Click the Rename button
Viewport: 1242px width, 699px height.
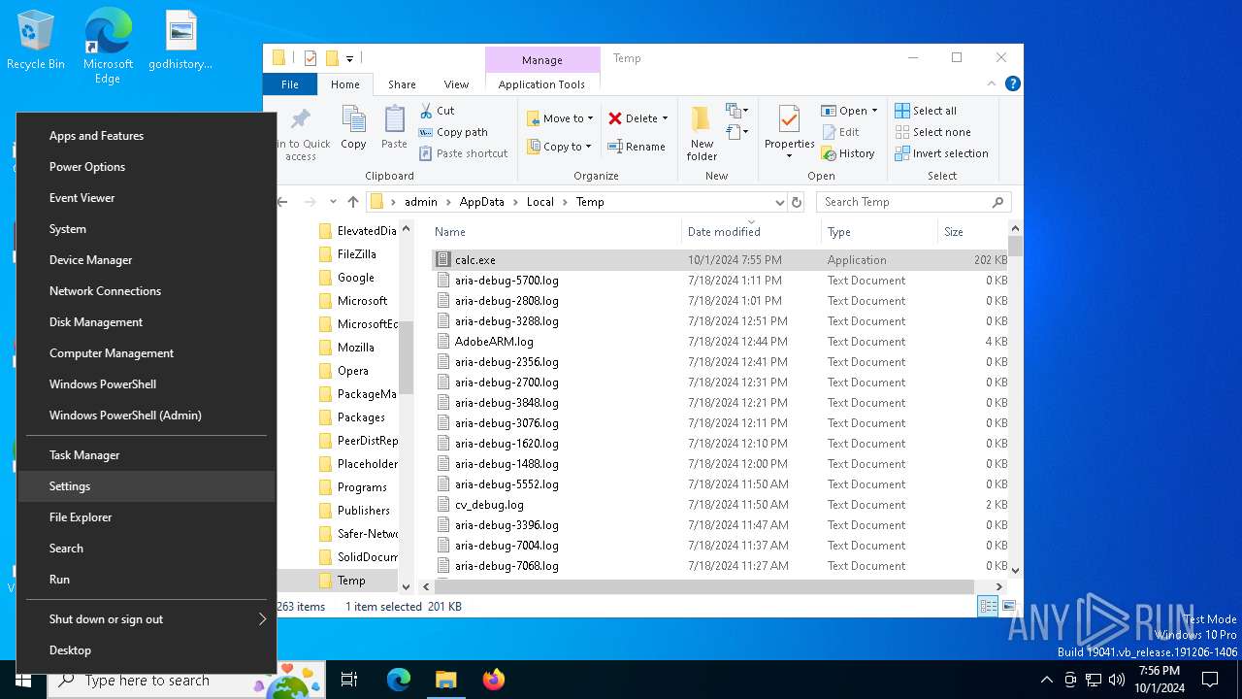pos(637,147)
